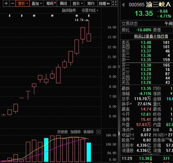Click stock name 渝三峡A

pos(158,5)
